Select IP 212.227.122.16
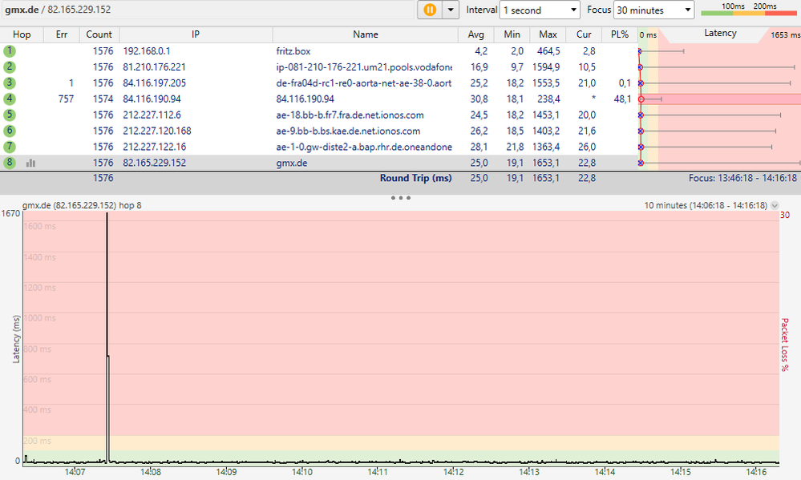 coord(154,147)
